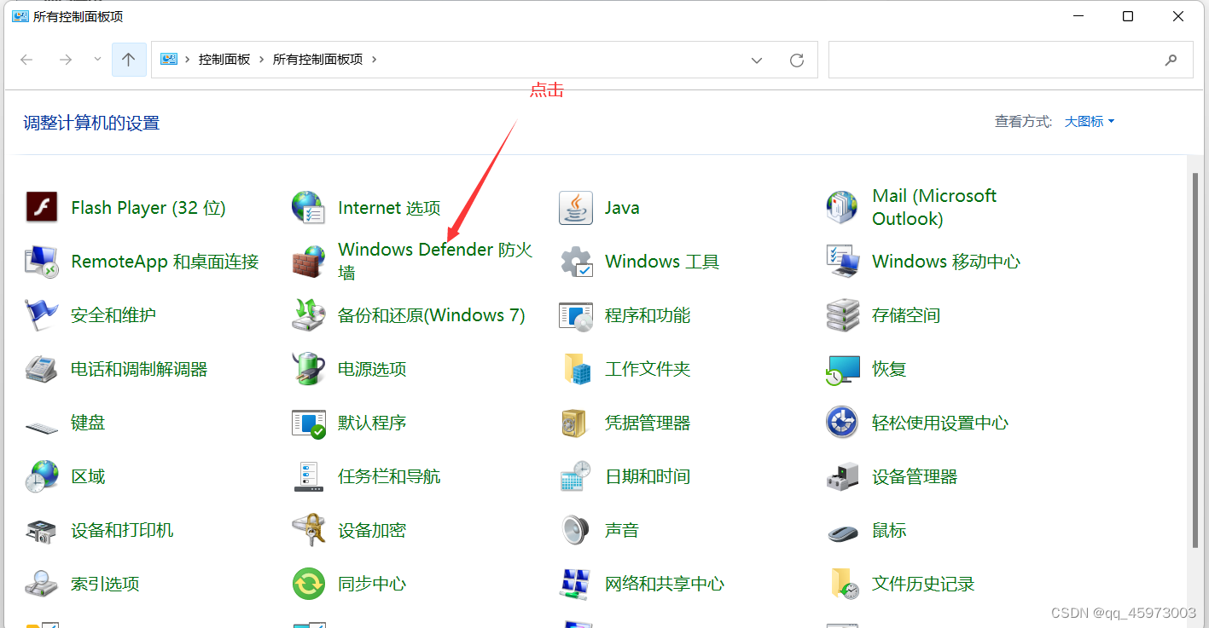Refresh the control panel view
The image size is (1209, 628).
[797, 60]
